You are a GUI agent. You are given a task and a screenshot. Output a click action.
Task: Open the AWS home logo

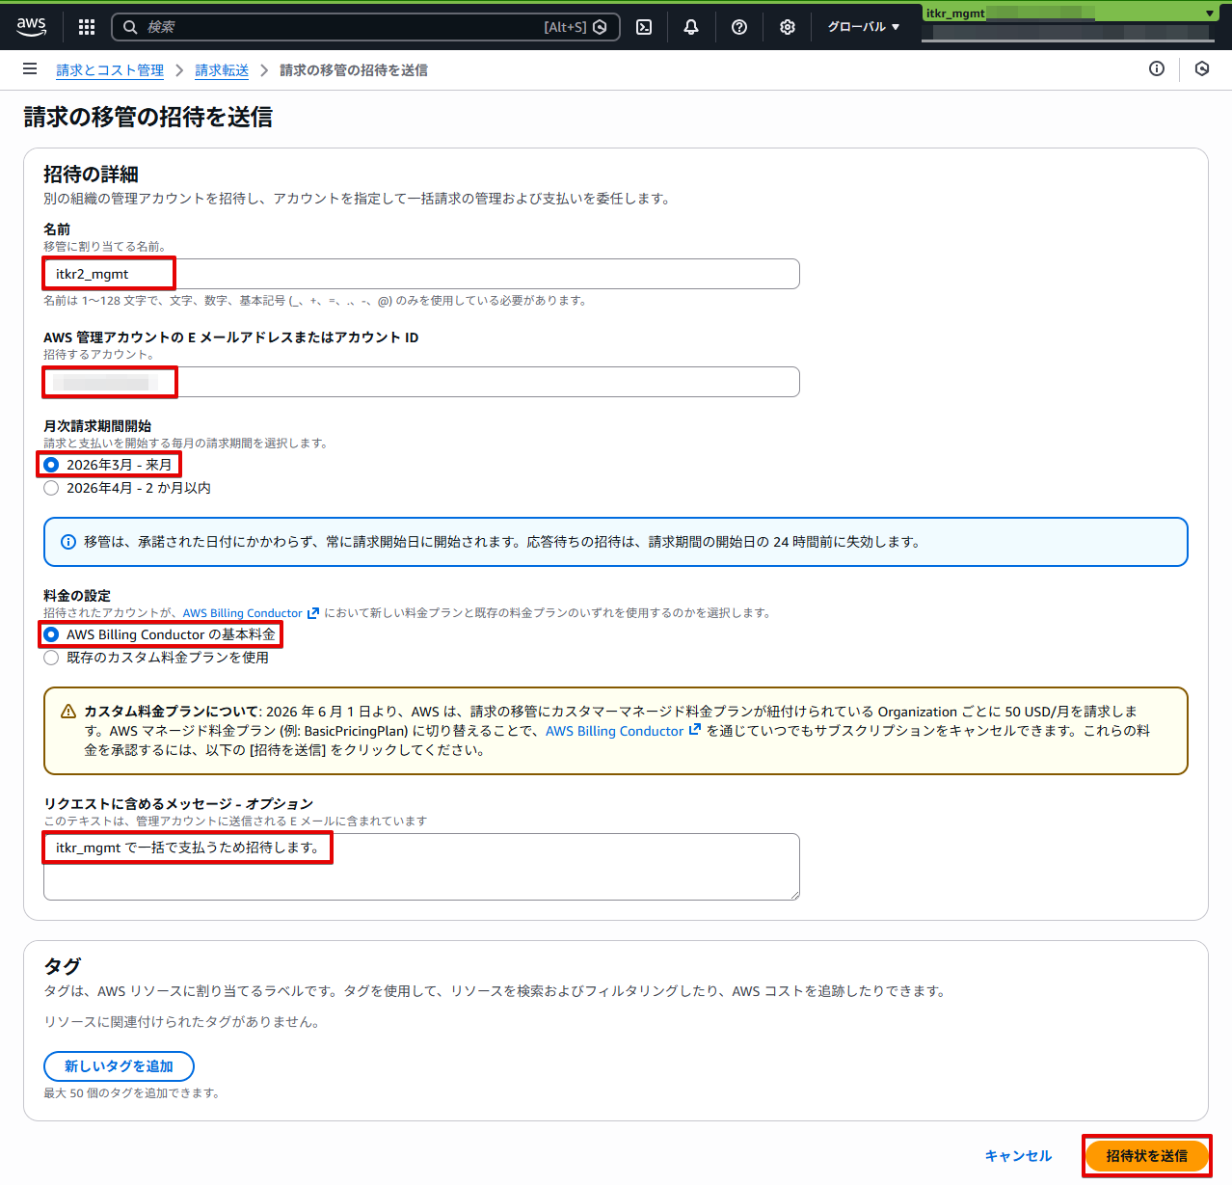pos(32,27)
